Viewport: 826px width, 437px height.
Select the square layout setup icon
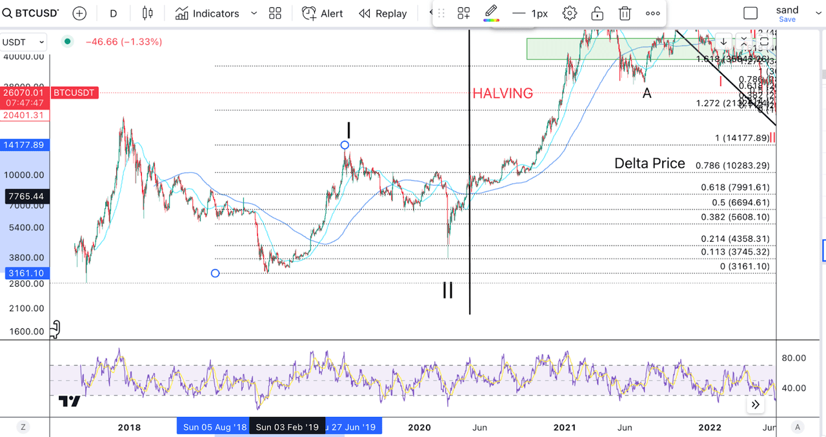[x=750, y=13]
